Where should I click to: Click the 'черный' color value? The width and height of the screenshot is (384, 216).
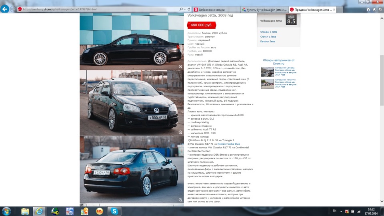[200, 44]
